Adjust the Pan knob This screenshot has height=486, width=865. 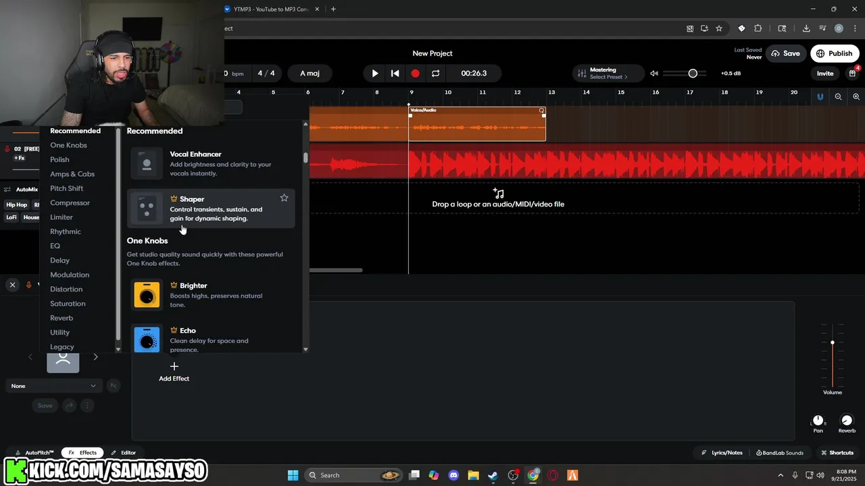pos(818,421)
